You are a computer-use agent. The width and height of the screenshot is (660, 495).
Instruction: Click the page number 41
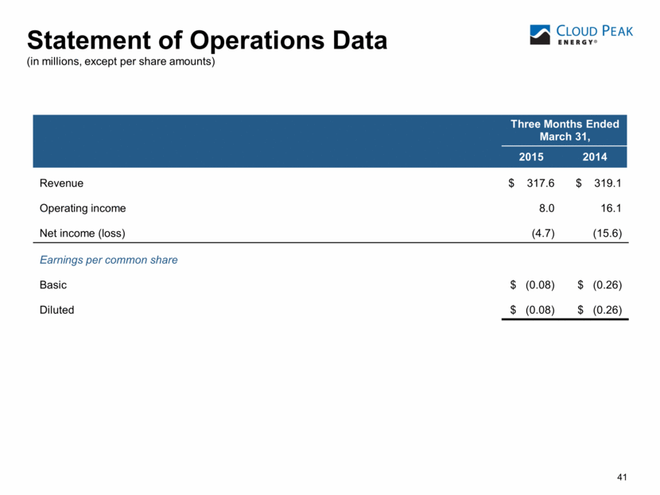622,476
